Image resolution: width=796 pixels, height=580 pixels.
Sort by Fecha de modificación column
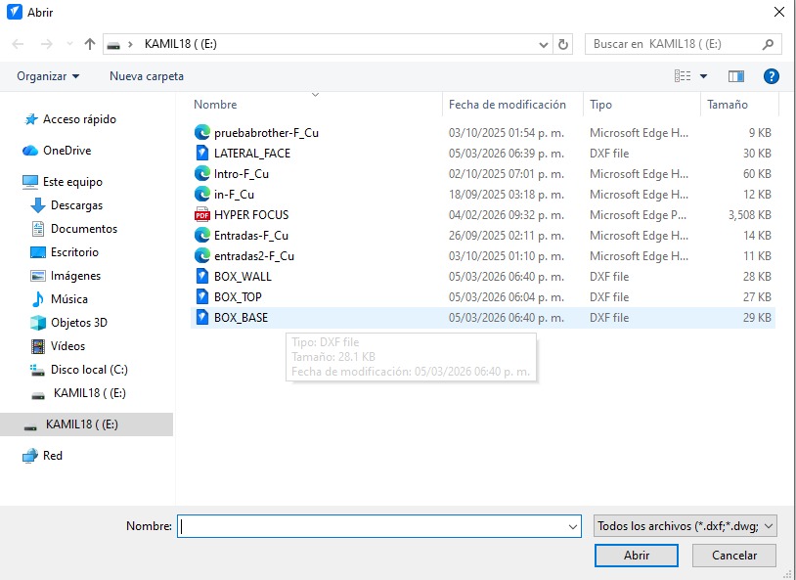pyautogui.click(x=508, y=104)
